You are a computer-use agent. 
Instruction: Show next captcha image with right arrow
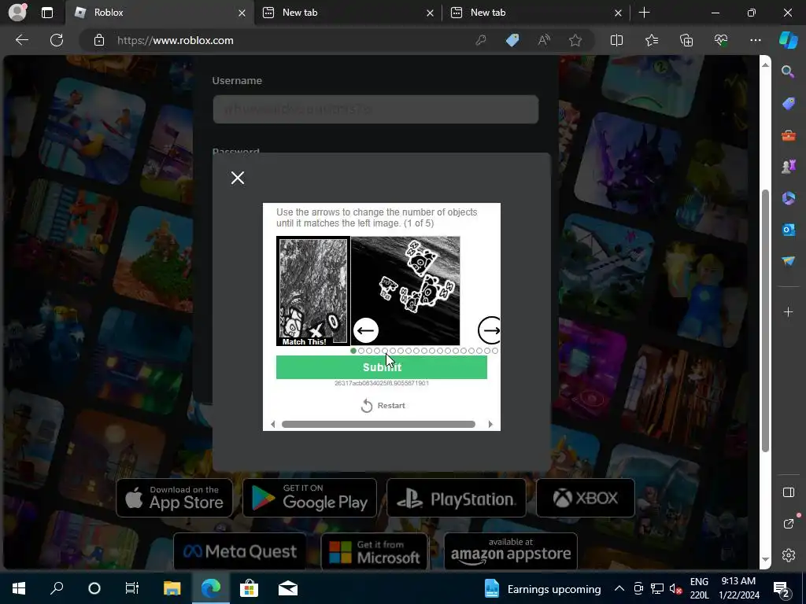pyautogui.click(x=490, y=330)
